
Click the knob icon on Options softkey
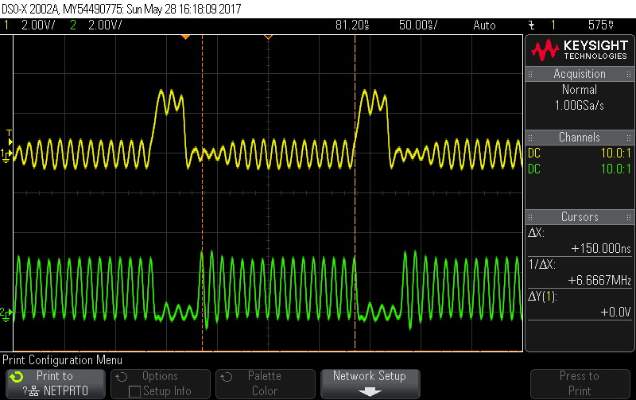[x=122, y=377]
